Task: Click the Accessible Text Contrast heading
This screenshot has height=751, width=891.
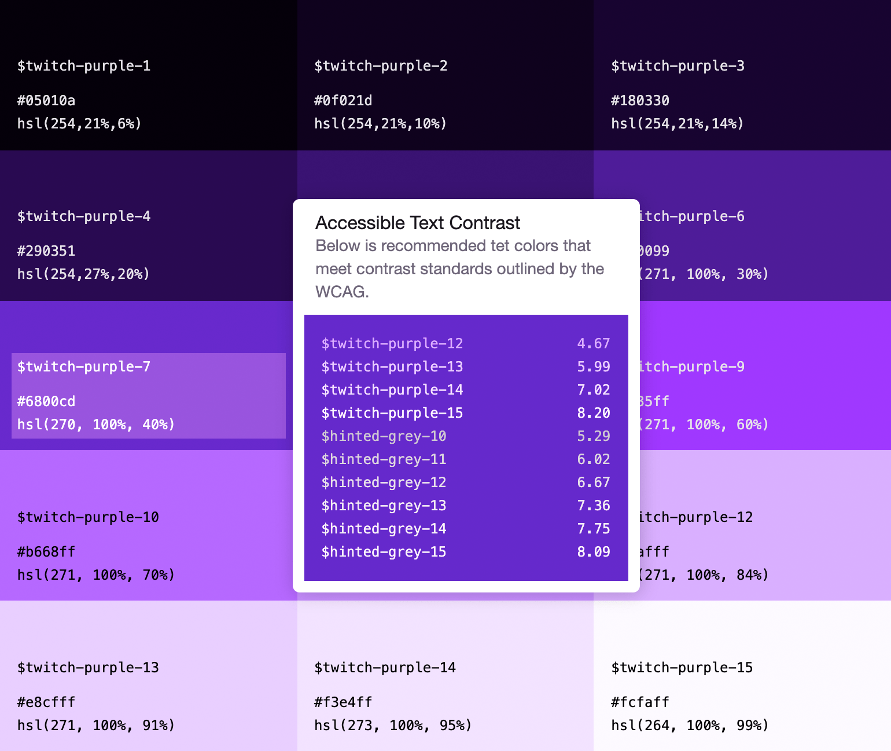Action: coord(418,223)
